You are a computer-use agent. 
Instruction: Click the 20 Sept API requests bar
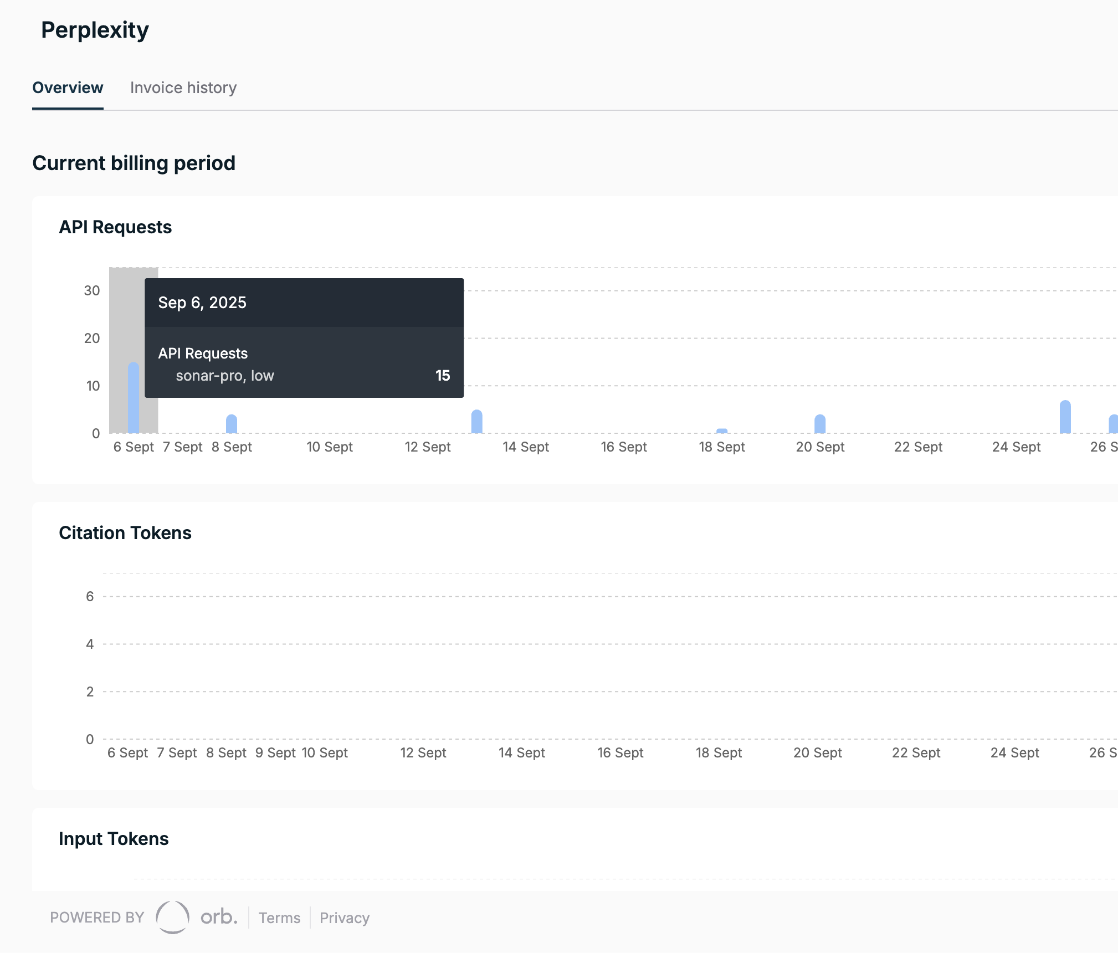point(820,424)
